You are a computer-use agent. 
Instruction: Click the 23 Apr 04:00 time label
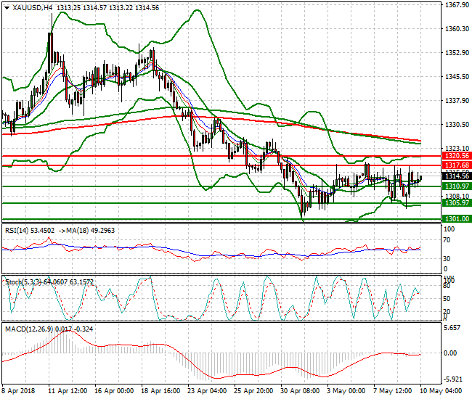tap(207, 391)
